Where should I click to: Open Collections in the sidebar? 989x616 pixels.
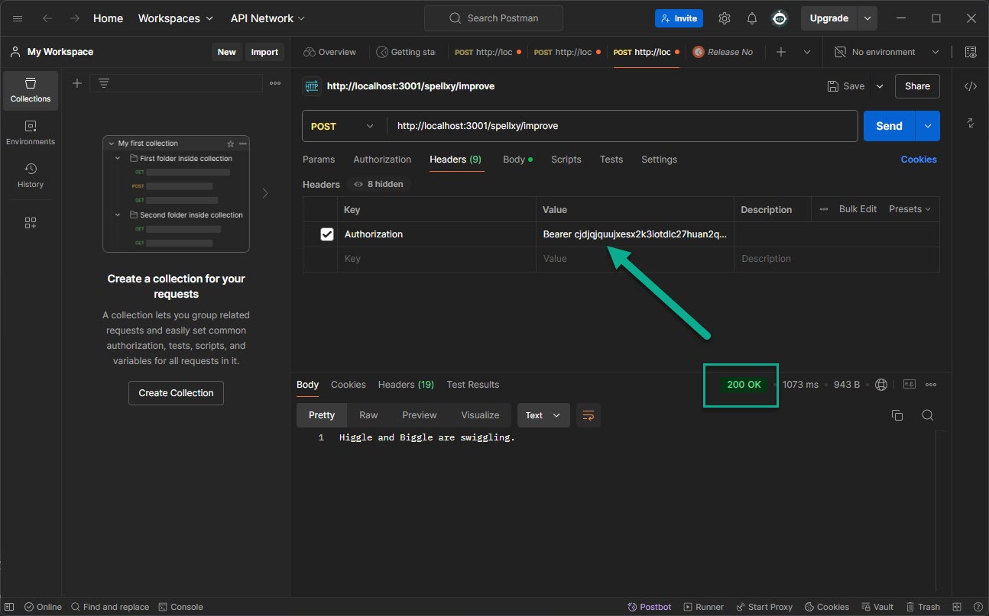click(x=31, y=90)
